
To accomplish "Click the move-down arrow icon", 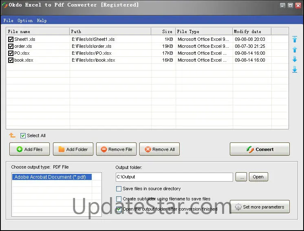I will [295, 59].
